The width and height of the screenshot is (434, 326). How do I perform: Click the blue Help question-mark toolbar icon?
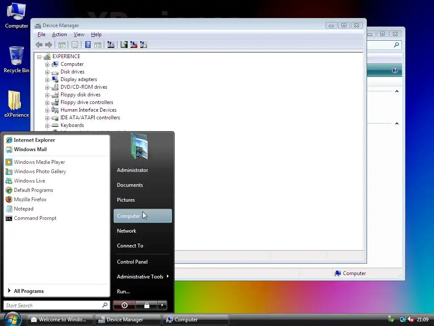[x=88, y=45]
